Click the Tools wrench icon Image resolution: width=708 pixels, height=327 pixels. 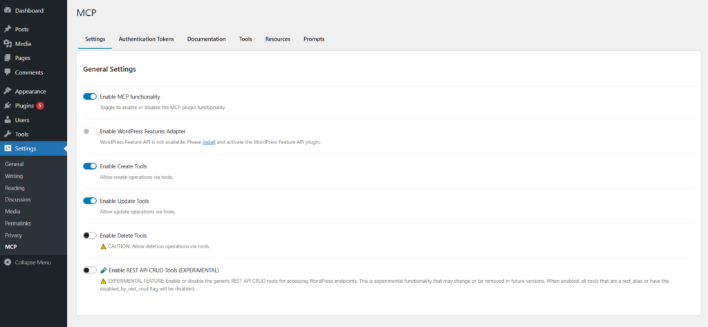(8, 135)
